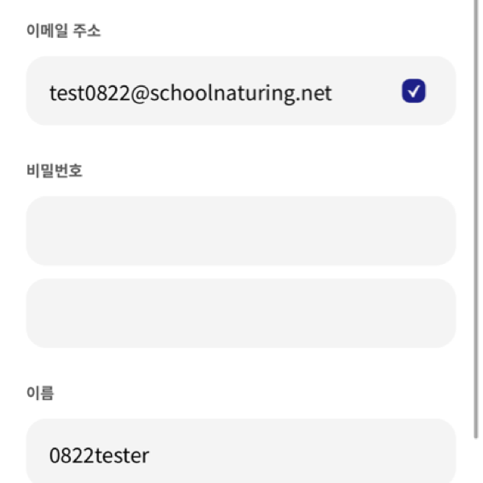
Task: Select the first empty password field
Action: click(x=241, y=230)
